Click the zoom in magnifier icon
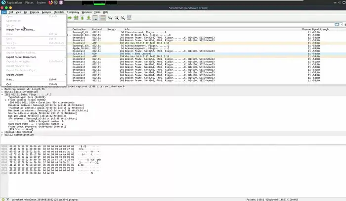346x201 pixels. pyautogui.click(x=109, y=18)
